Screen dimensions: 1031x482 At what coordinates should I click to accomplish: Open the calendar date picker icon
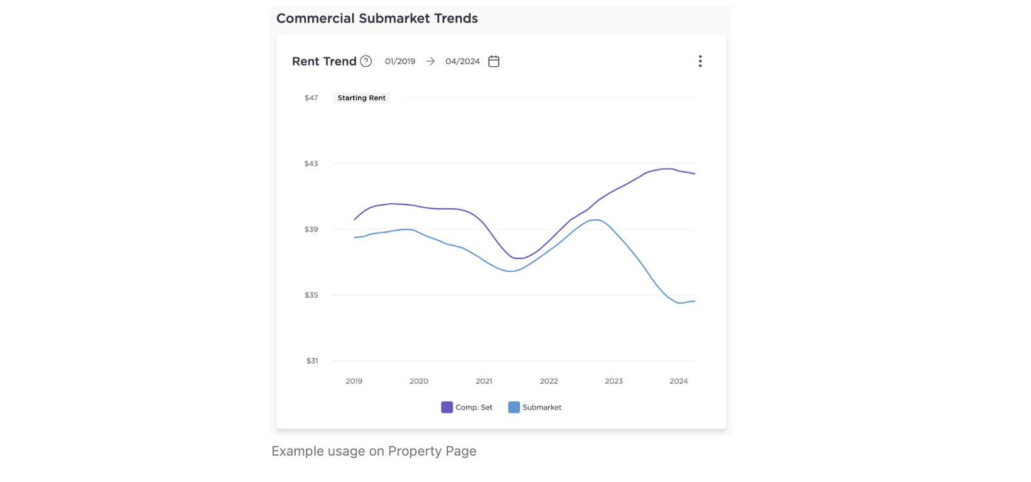[x=494, y=61]
